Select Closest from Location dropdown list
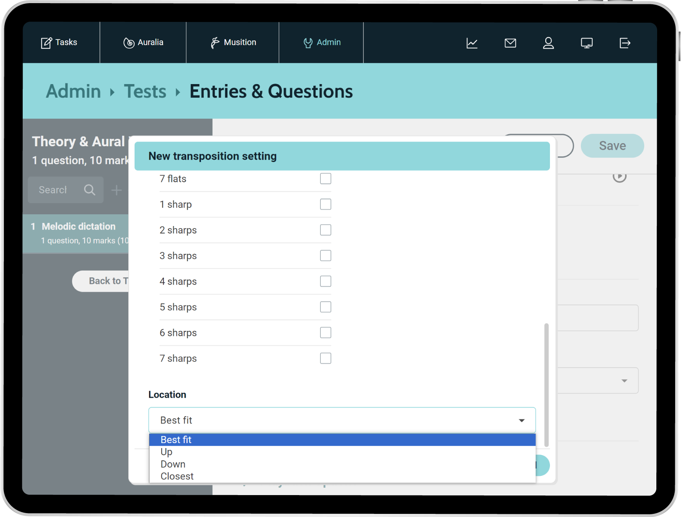This screenshot has width=681, height=517. pyautogui.click(x=177, y=476)
